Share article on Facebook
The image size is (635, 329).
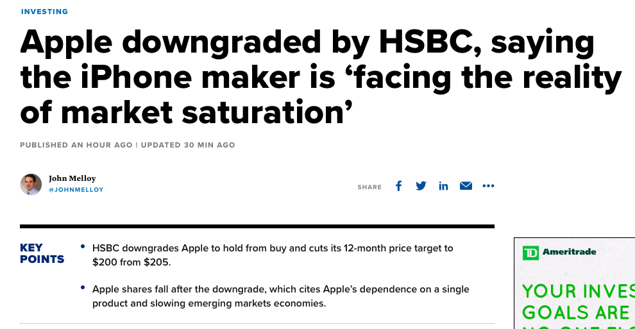[x=398, y=186]
